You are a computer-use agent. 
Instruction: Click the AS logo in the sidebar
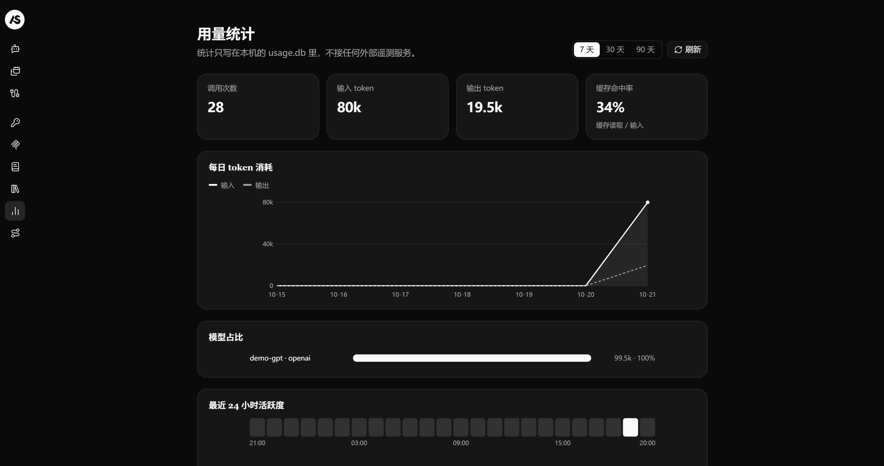[15, 20]
